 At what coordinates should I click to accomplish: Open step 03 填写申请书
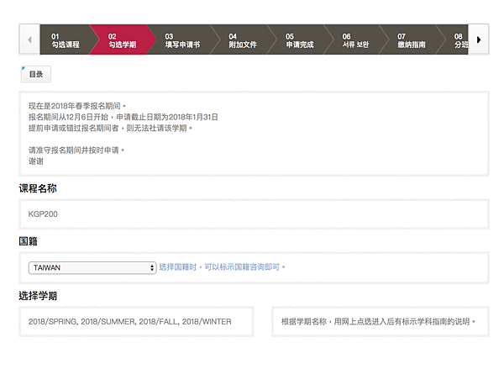coord(182,40)
